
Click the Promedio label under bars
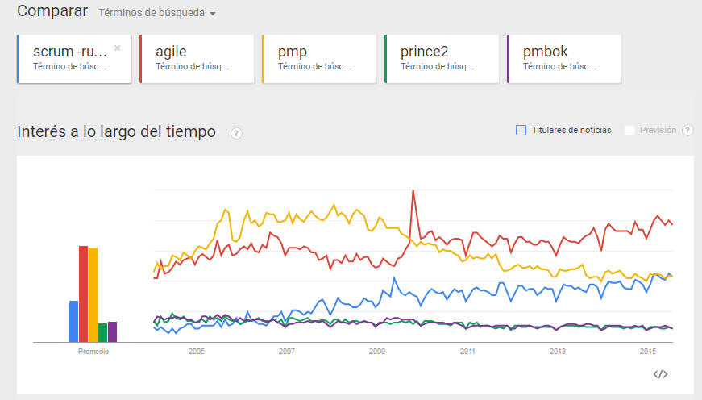[x=93, y=352]
